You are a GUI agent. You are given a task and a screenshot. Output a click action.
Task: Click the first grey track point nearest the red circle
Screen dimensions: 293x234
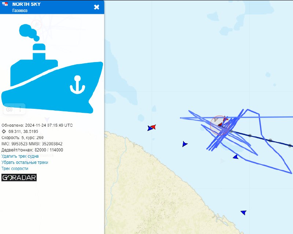[231, 131]
